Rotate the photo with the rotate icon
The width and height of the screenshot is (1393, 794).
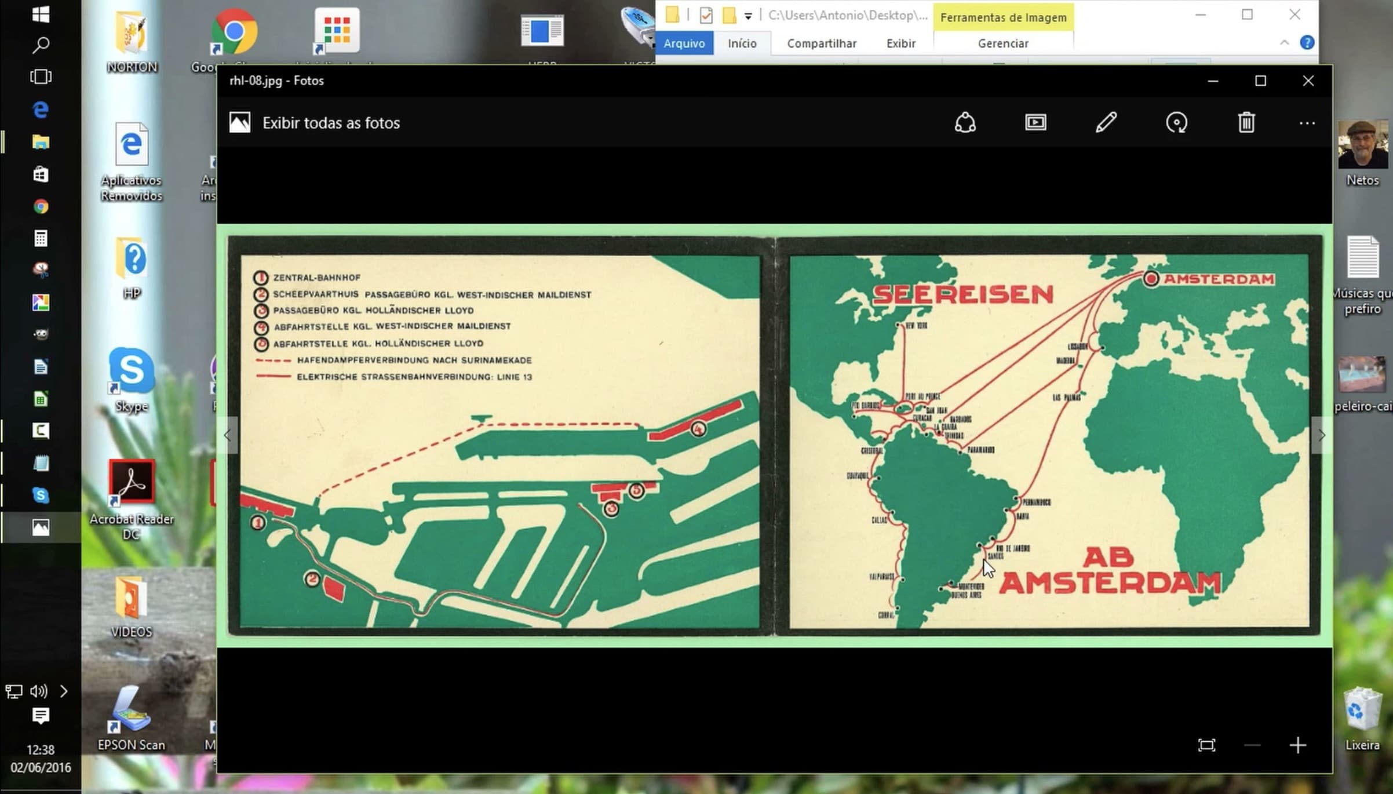coord(1176,123)
